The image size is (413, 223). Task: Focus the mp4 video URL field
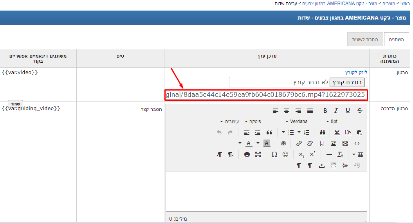point(266,95)
